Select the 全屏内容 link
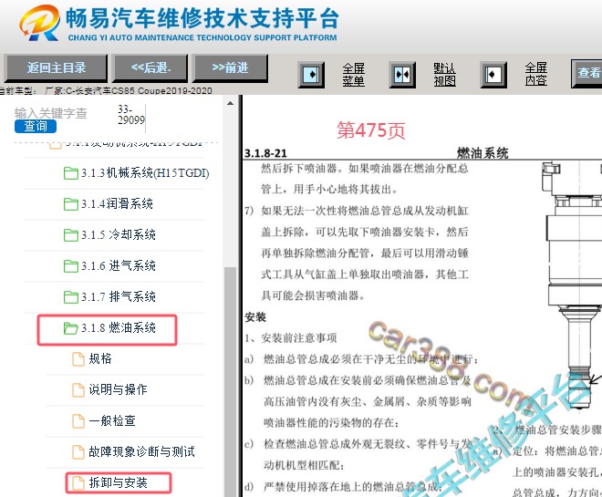This screenshot has height=497, width=602. pos(536,75)
